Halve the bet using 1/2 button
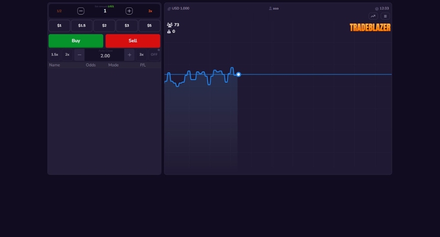 [x=59, y=11]
